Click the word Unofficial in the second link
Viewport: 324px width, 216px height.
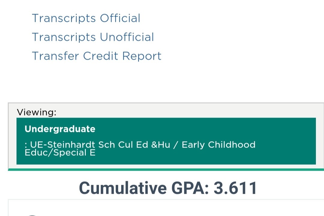pyautogui.click(x=127, y=37)
